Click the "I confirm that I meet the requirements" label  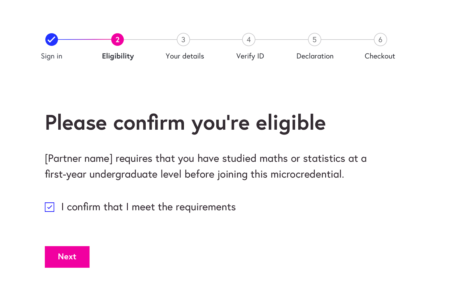(x=148, y=207)
